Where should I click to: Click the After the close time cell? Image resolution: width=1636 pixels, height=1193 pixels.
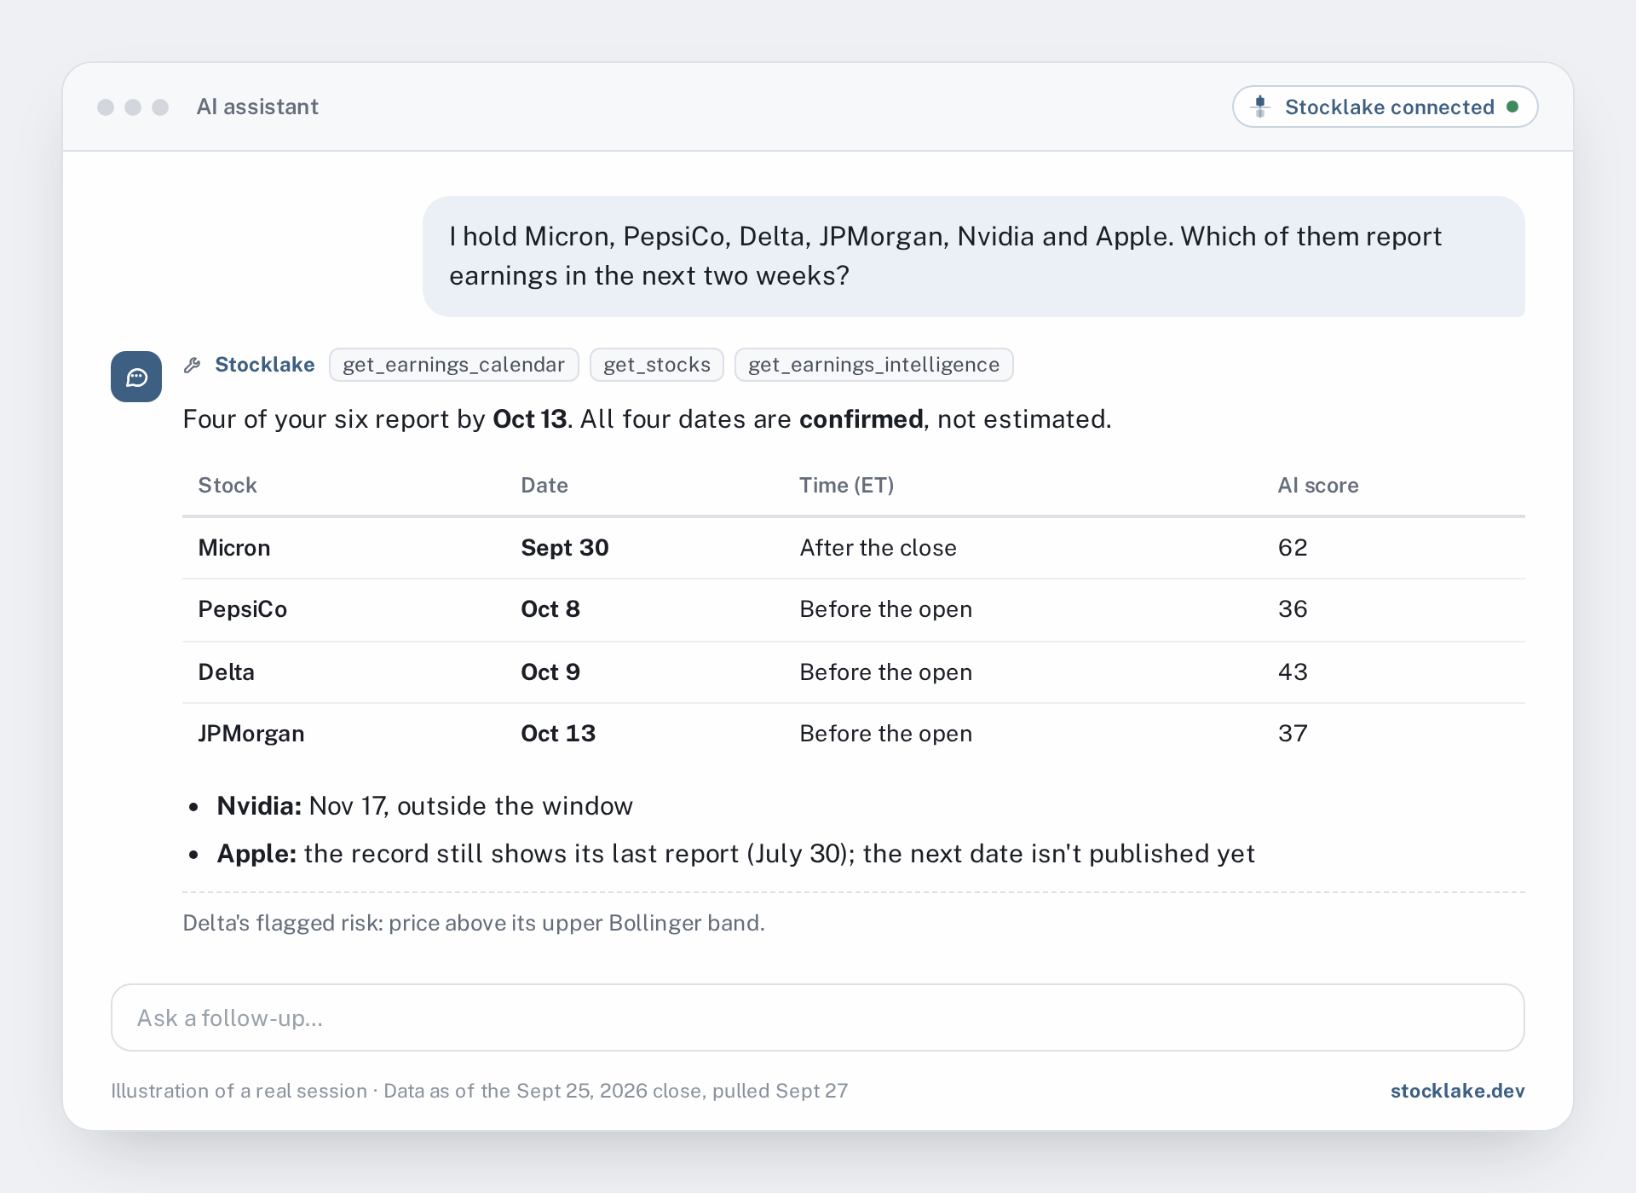[878, 547]
